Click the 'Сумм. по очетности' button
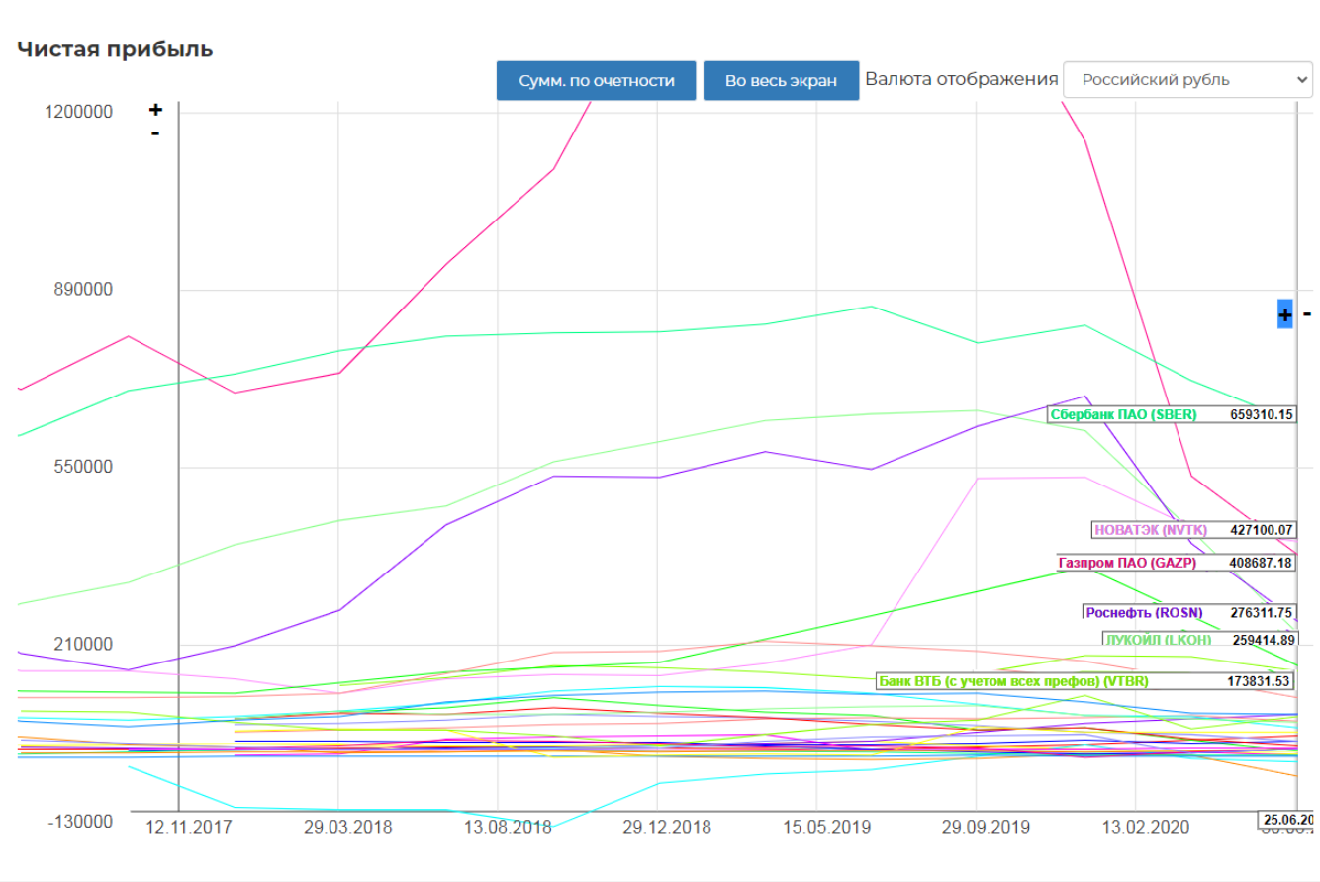 point(596,81)
